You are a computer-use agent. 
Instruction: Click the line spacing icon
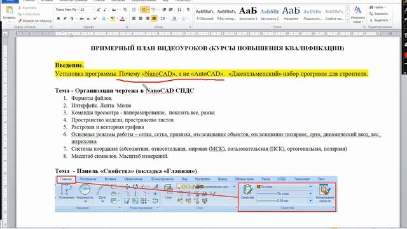coord(163,18)
